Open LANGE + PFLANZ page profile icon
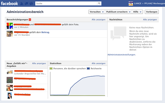The width and height of the screenshot is (165, 103). pos(131,3)
